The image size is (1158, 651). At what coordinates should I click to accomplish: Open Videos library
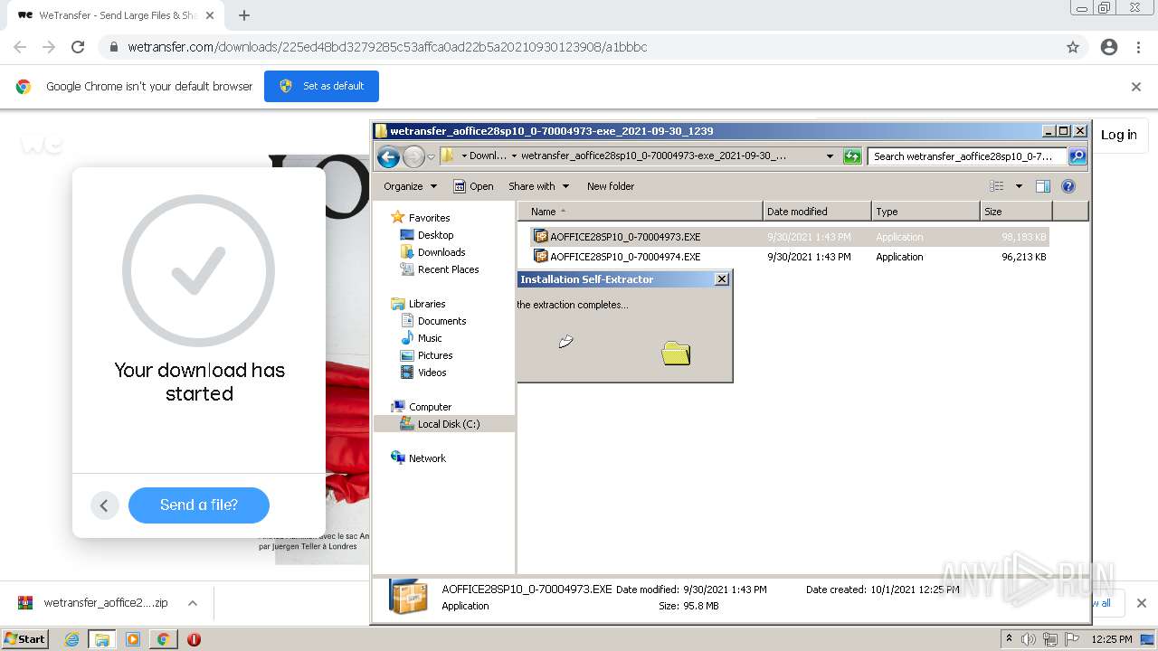tap(423, 373)
